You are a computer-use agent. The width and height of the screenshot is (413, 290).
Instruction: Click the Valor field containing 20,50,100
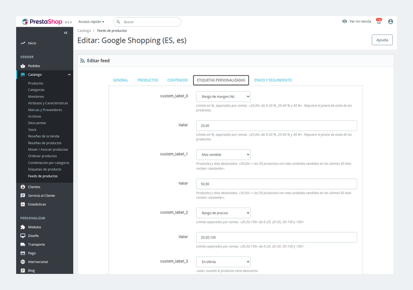277,237
